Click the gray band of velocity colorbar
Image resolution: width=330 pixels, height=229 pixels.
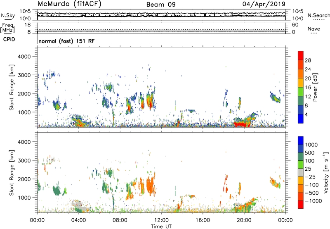[x=301, y=172]
